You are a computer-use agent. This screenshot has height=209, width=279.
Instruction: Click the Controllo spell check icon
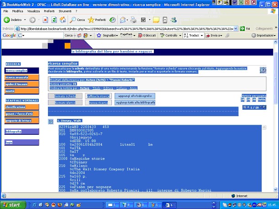[x=162, y=36]
